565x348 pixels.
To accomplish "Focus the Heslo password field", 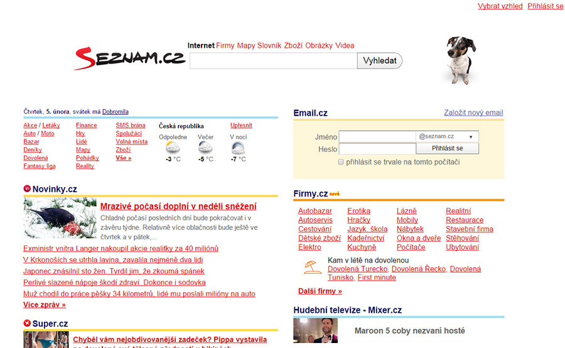I will [377, 149].
